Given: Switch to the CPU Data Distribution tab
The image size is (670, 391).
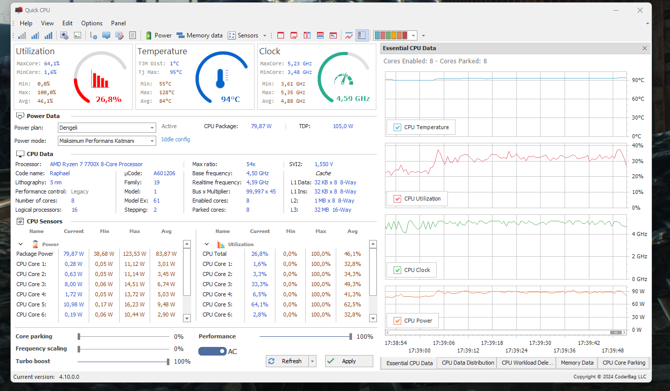Looking at the screenshot, I should (x=468, y=363).
